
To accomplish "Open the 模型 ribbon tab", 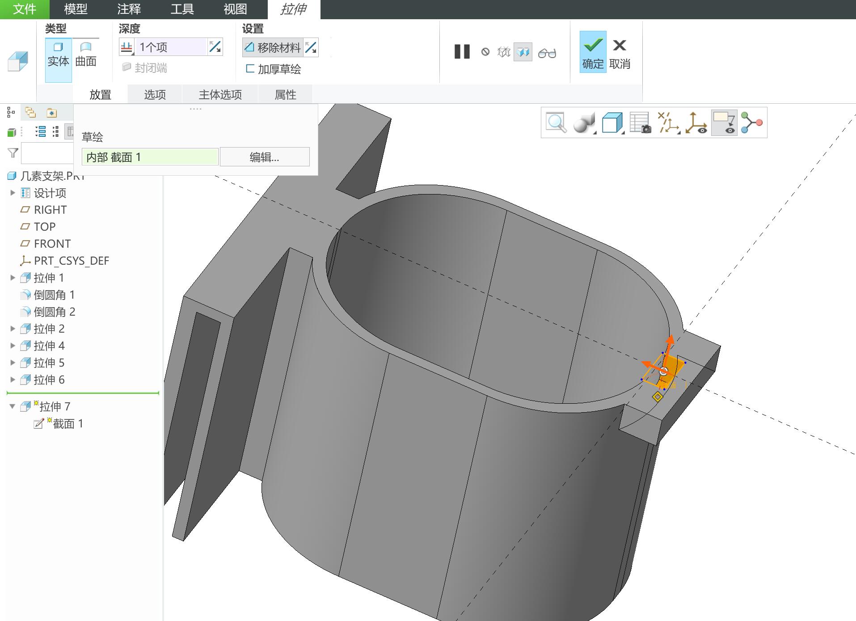I will point(76,9).
